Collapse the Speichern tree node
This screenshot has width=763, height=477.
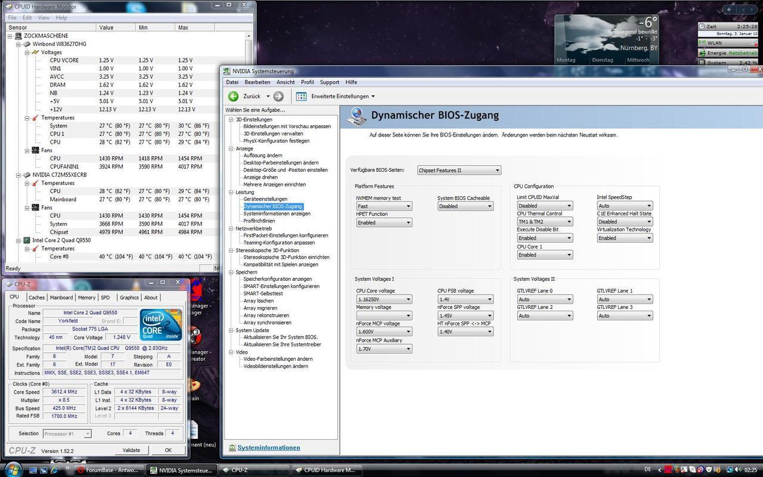click(231, 272)
